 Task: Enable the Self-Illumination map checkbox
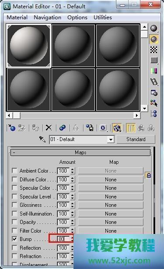(x=15, y=214)
